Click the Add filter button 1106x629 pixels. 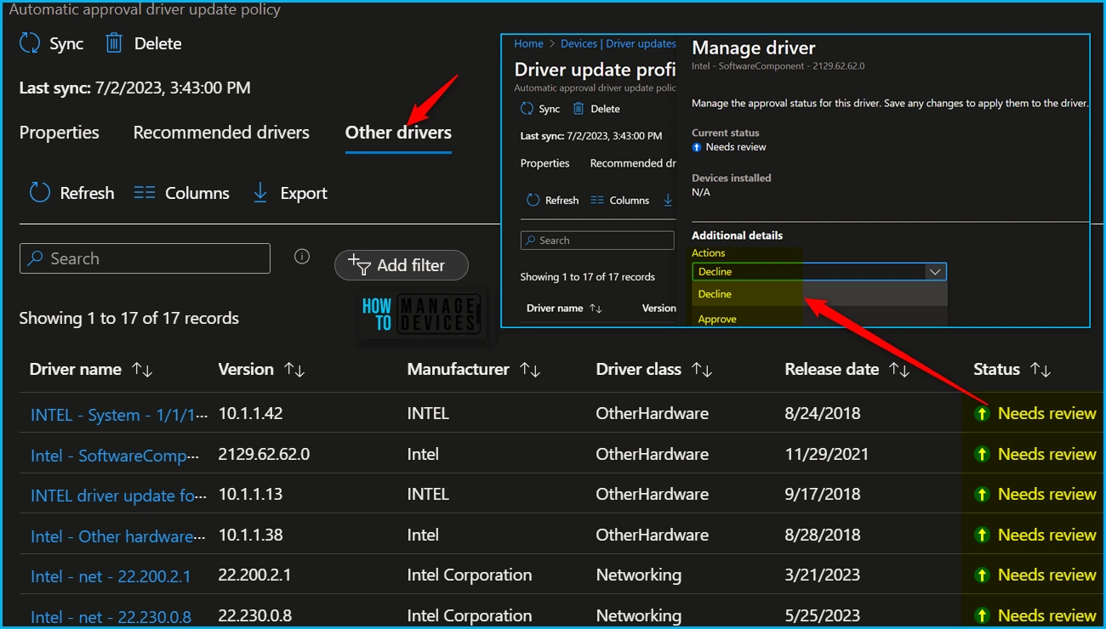(402, 265)
